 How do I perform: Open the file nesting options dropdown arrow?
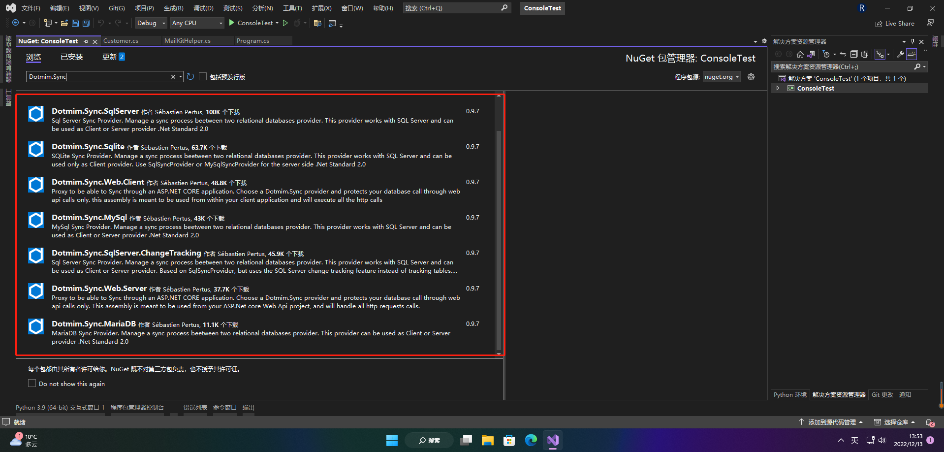pos(888,55)
